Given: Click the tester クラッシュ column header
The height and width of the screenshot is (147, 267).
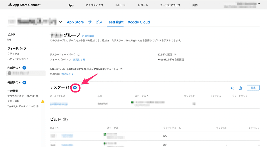Looking at the screenshot, I should point(215,96).
